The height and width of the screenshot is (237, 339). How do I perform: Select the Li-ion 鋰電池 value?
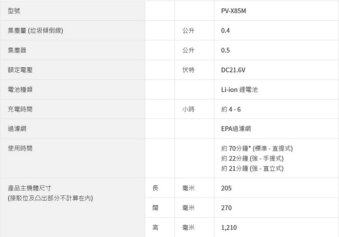[x=239, y=90]
